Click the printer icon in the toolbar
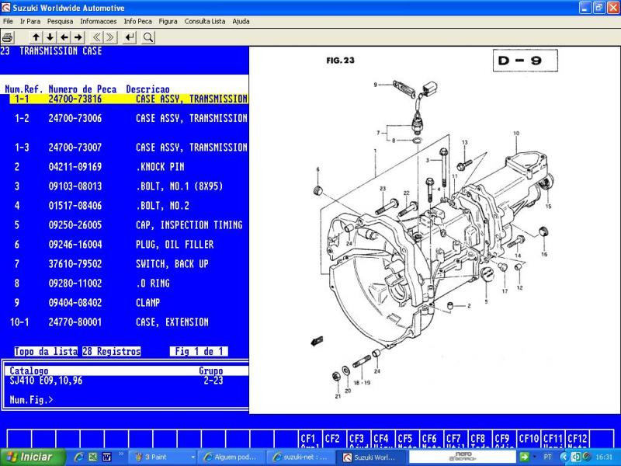This screenshot has width=621, height=466. click(8, 37)
